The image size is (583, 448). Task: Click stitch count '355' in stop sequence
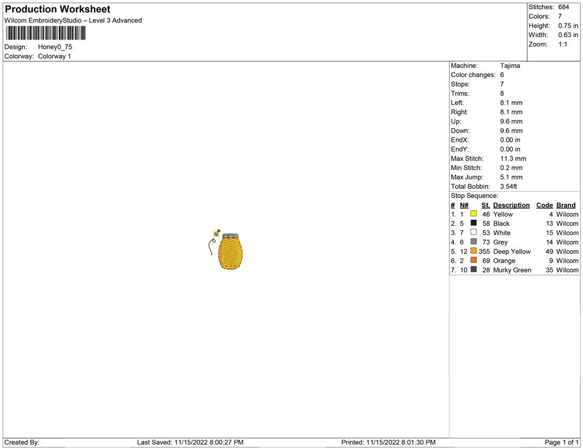tap(484, 251)
